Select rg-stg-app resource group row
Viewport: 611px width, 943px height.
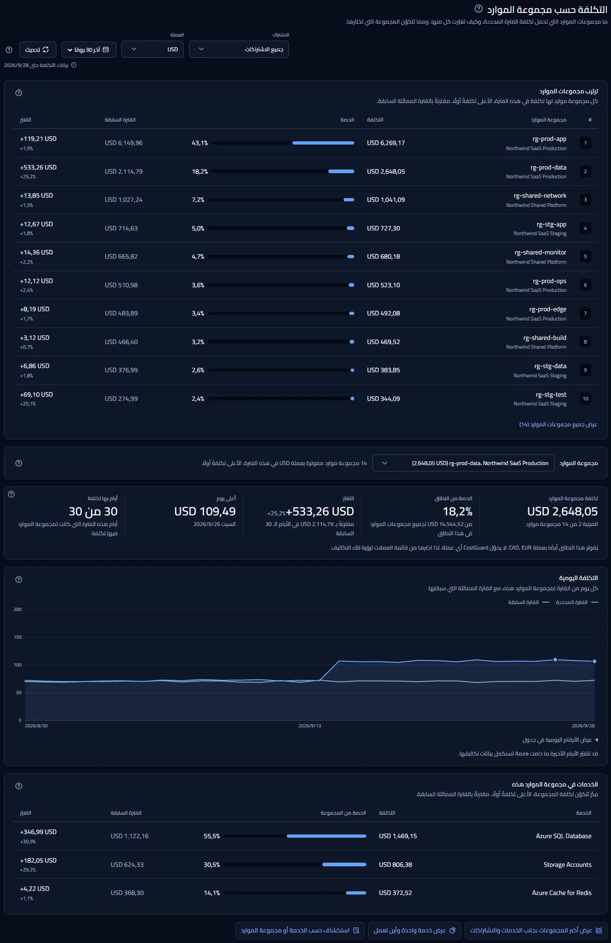(x=305, y=228)
